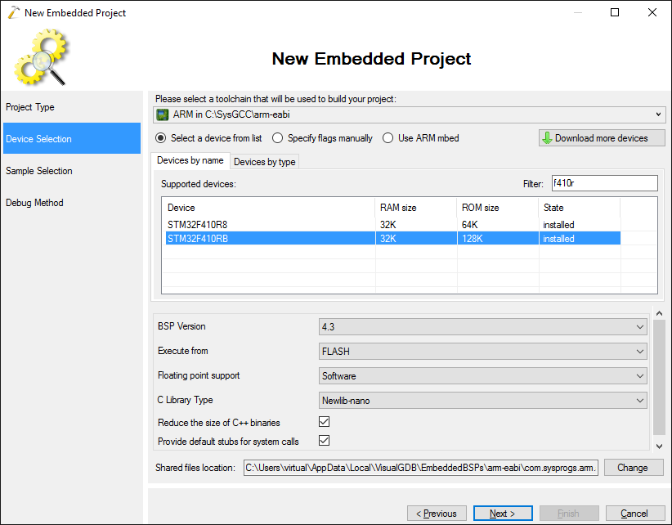672x525 pixels.
Task: Click the green download arrow icon
Action: coord(547,138)
